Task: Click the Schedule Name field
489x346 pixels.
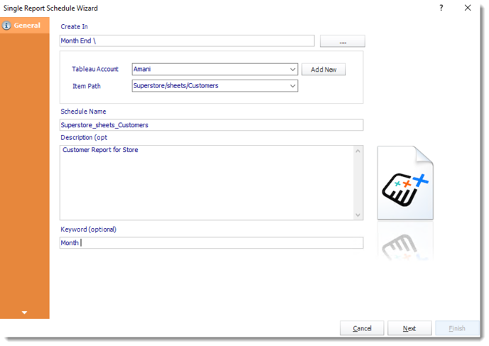Action: [x=211, y=125]
